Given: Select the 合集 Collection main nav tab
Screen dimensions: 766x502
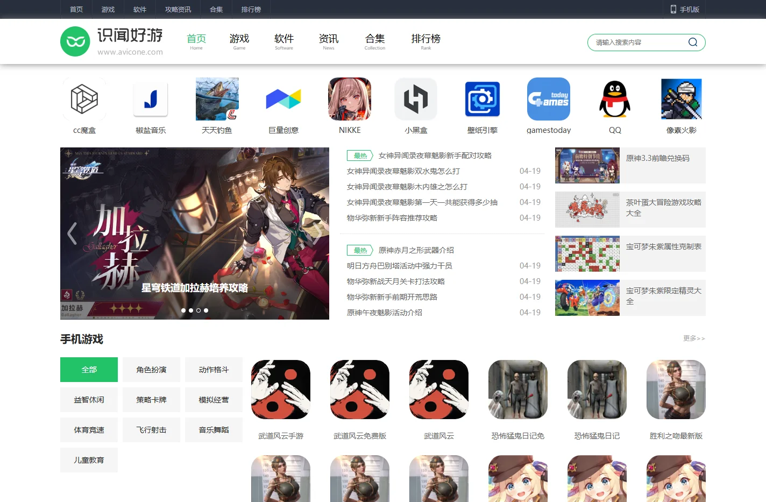Looking at the screenshot, I should pos(375,41).
